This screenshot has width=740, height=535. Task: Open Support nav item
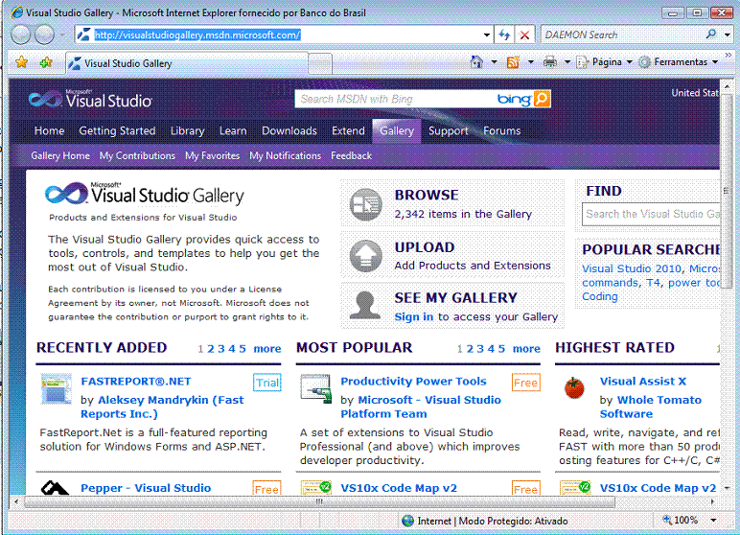[449, 130]
